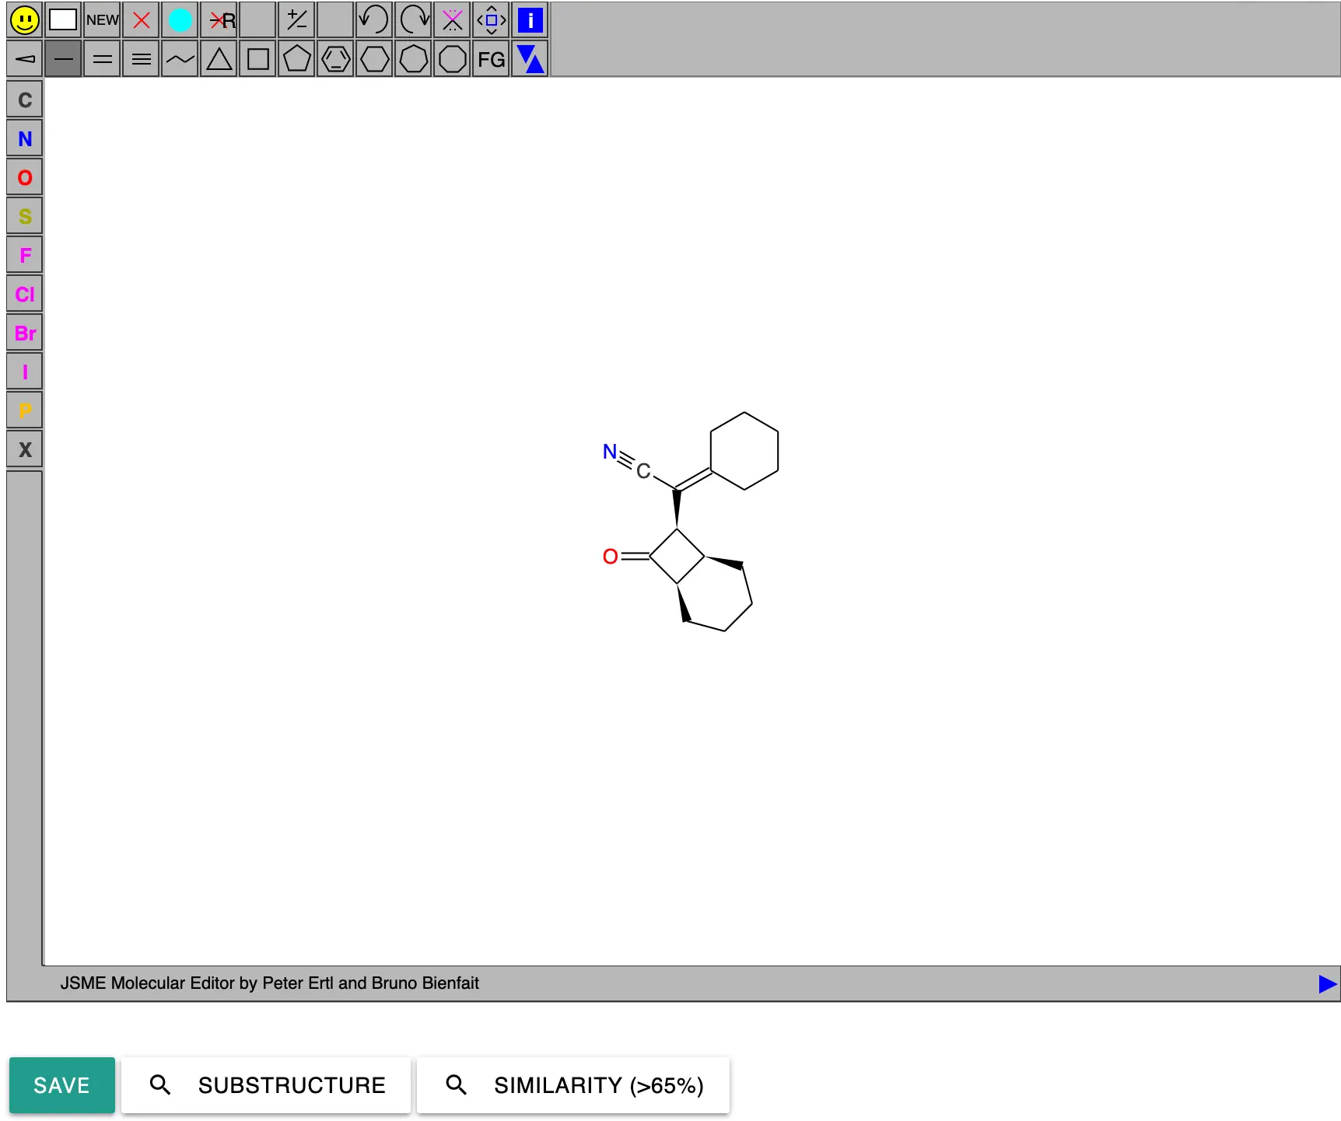Image resolution: width=1341 pixels, height=1121 pixels.
Task: Select the double bond tool
Action: 102,58
